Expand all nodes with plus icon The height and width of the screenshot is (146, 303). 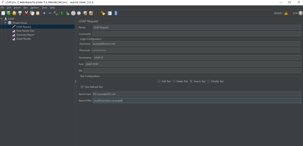(x=44, y=13)
